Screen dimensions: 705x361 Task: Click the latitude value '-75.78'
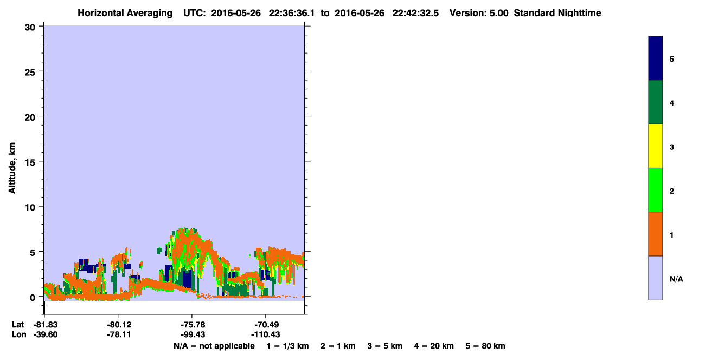pyautogui.click(x=192, y=325)
